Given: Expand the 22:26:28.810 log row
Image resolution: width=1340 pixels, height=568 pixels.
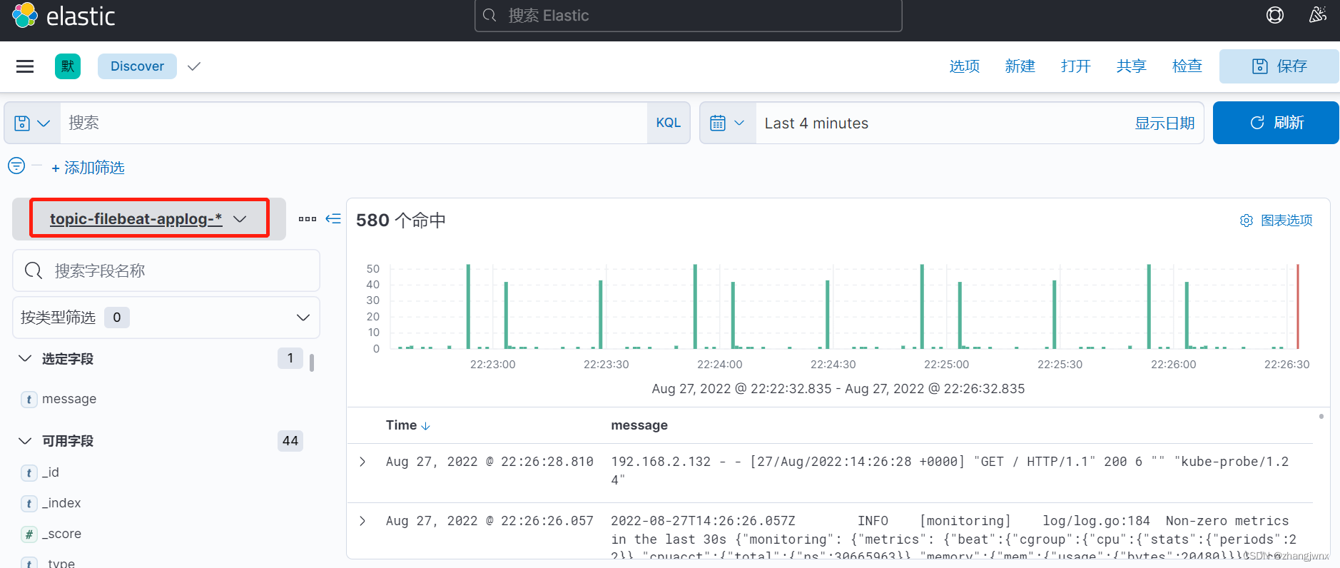Looking at the screenshot, I should click(362, 462).
